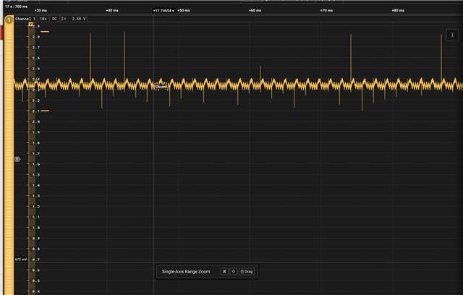Select the Channel 1 name label
The width and height of the screenshot is (463, 295).
click(x=25, y=19)
